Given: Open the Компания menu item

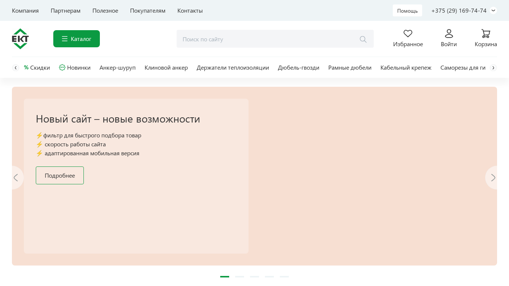Looking at the screenshot, I should point(25,10).
